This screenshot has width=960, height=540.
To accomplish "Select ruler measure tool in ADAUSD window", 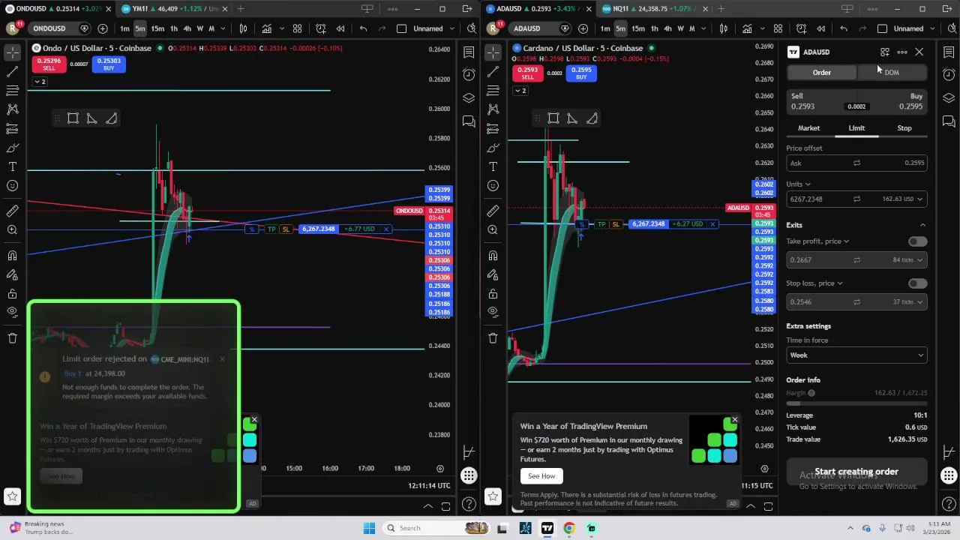I will (x=493, y=211).
